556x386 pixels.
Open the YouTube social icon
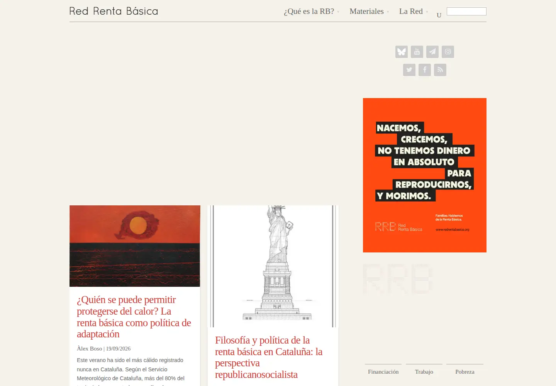(x=417, y=52)
